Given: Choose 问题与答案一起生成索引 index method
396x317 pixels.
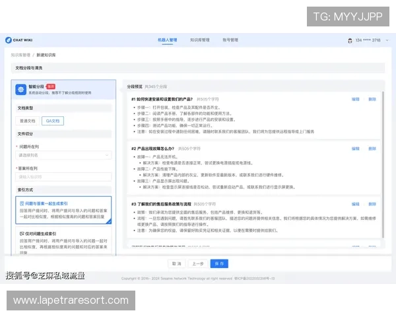Looking at the screenshot, I should (x=63, y=210).
